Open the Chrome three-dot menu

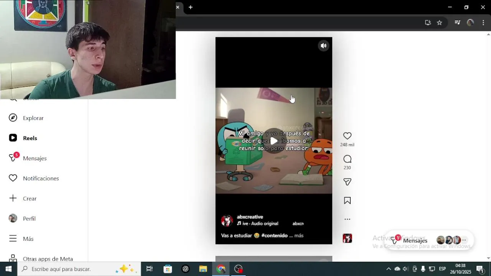click(483, 23)
